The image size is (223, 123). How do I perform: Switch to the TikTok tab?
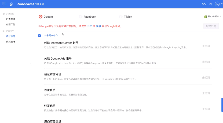click(126, 17)
